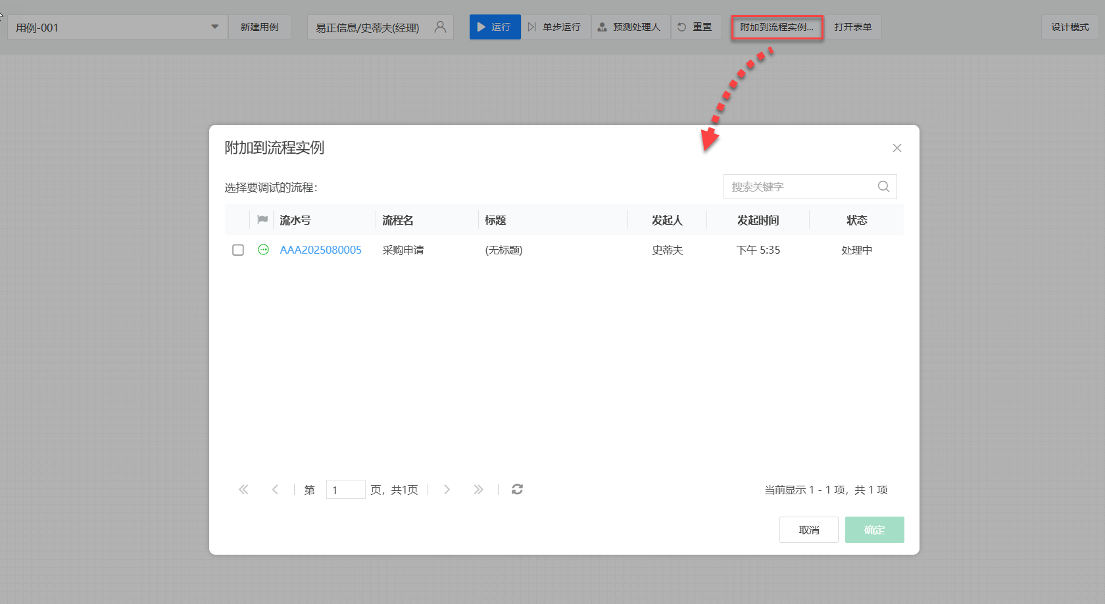
Task: Open the AAA2025080005 flow link
Action: 320,250
